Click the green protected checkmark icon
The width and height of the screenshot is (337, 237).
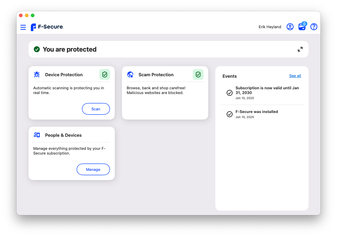[37, 49]
